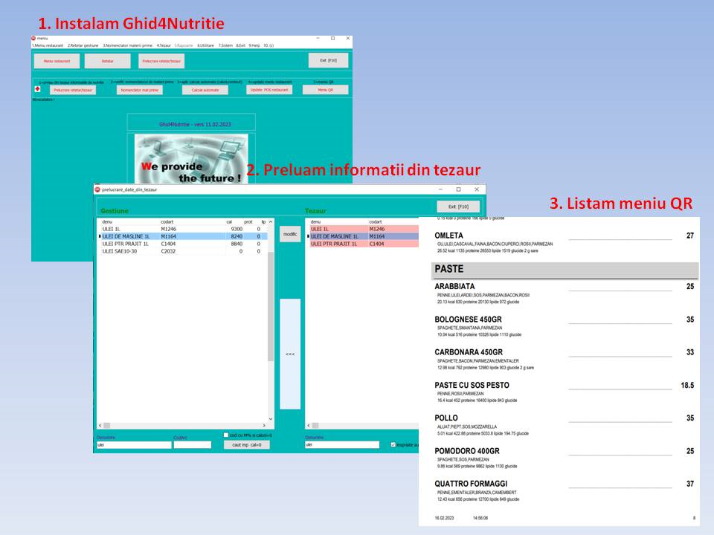Open the 6.Utilitare menu
This screenshot has width=714, height=535.
[x=205, y=45]
